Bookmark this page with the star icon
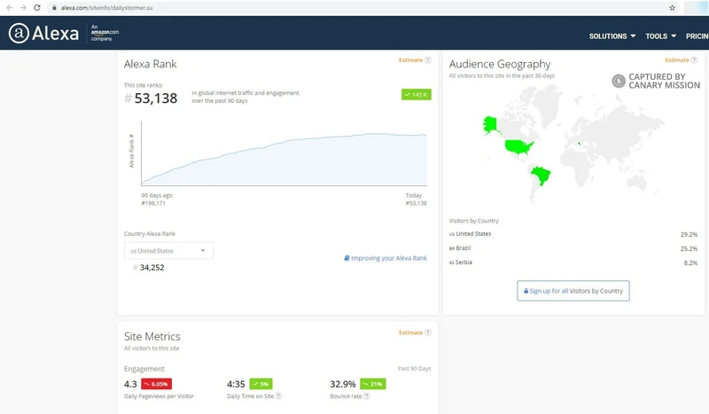The height and width of the screenshot is (414, 709). click(x=673, y=7)
